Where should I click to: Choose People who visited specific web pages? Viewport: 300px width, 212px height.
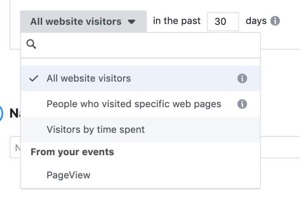click(134, 104)
